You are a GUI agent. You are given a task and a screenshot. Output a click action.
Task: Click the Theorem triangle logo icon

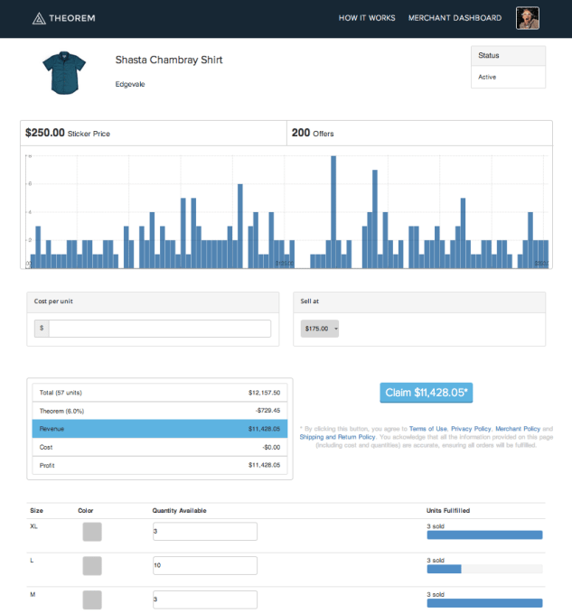pos(40,18)
